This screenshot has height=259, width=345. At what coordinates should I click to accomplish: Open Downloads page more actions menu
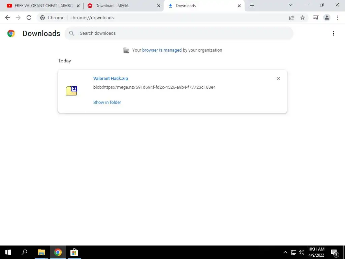(x=333, y=33)
